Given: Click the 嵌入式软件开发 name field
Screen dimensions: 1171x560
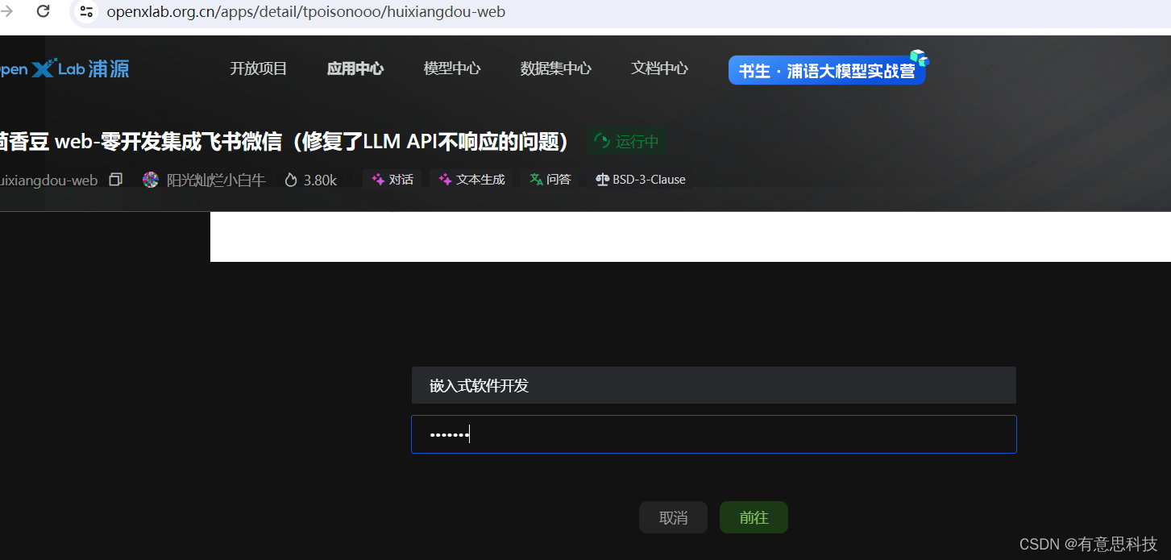Looking at the screenshot, I should point(714,385).
